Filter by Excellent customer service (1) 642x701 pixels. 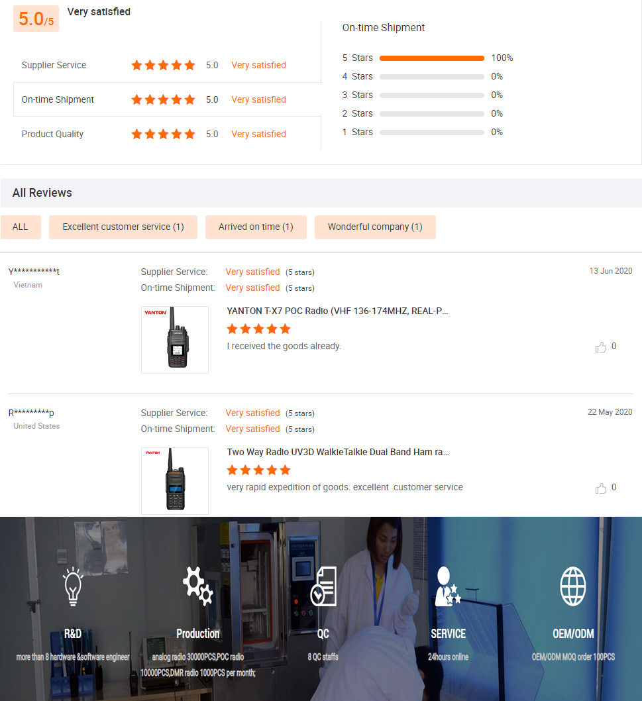pyautogui.click(x=123, y=227)
